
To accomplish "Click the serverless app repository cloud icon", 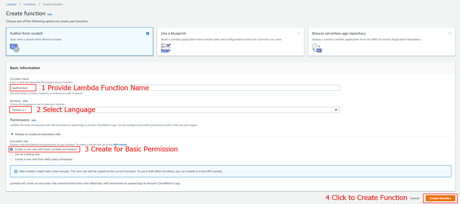I will (x=317, y=48).
